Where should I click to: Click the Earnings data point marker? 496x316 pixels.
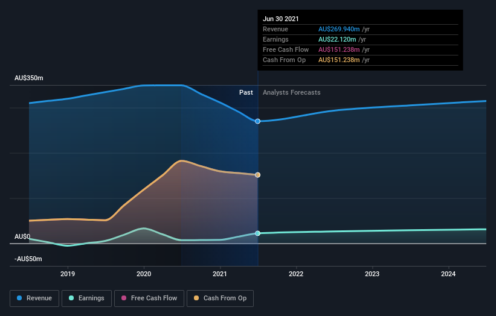coord(258,233)
